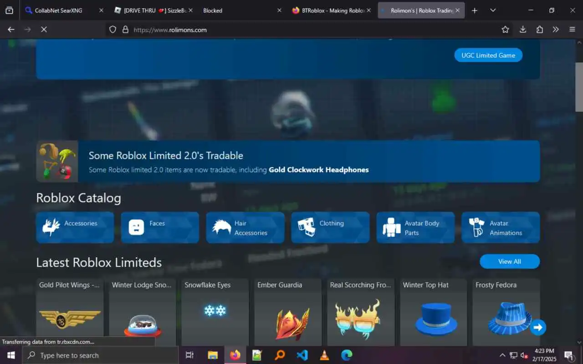
Task: Close the Rolimon's tab
Action: pos(458,10)
